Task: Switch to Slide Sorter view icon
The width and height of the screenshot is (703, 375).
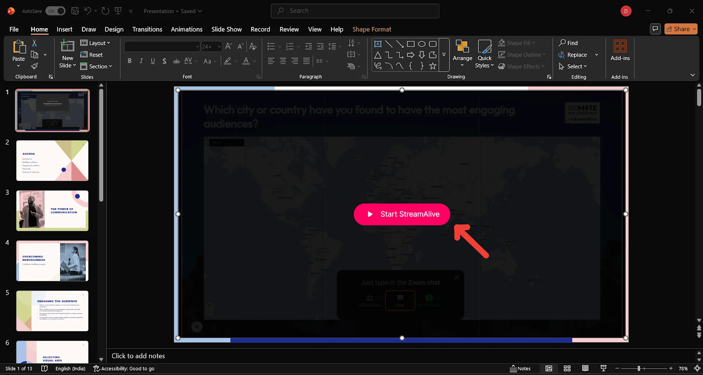Action: click(567, 368)
